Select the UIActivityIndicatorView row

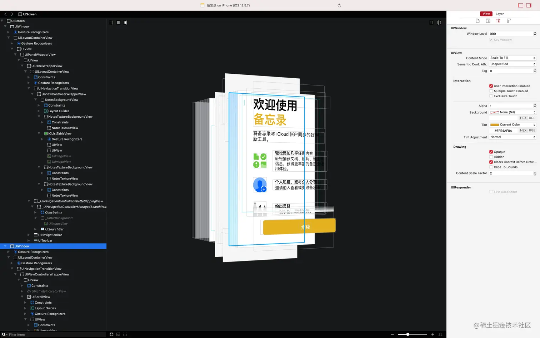click(x=53, y=291)
